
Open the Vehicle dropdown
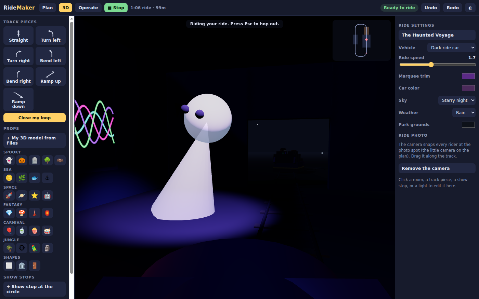tap(451, 47)
